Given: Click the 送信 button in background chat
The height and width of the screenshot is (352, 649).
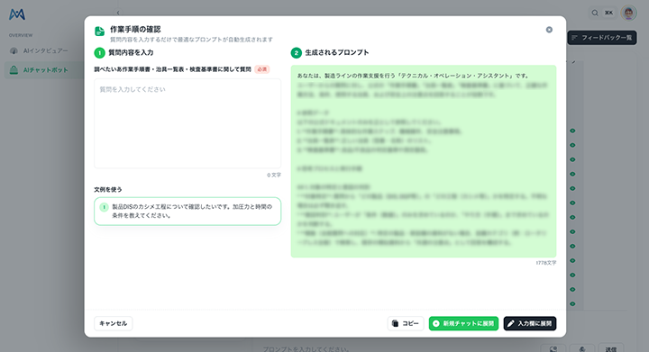Looking at the screenshot, I should pos(611,348).
